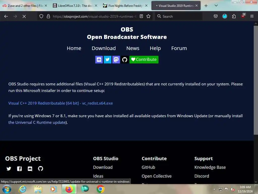This screenshot has width=258, height=194.
Task: Click the URL address bar field
Action: 95,16
